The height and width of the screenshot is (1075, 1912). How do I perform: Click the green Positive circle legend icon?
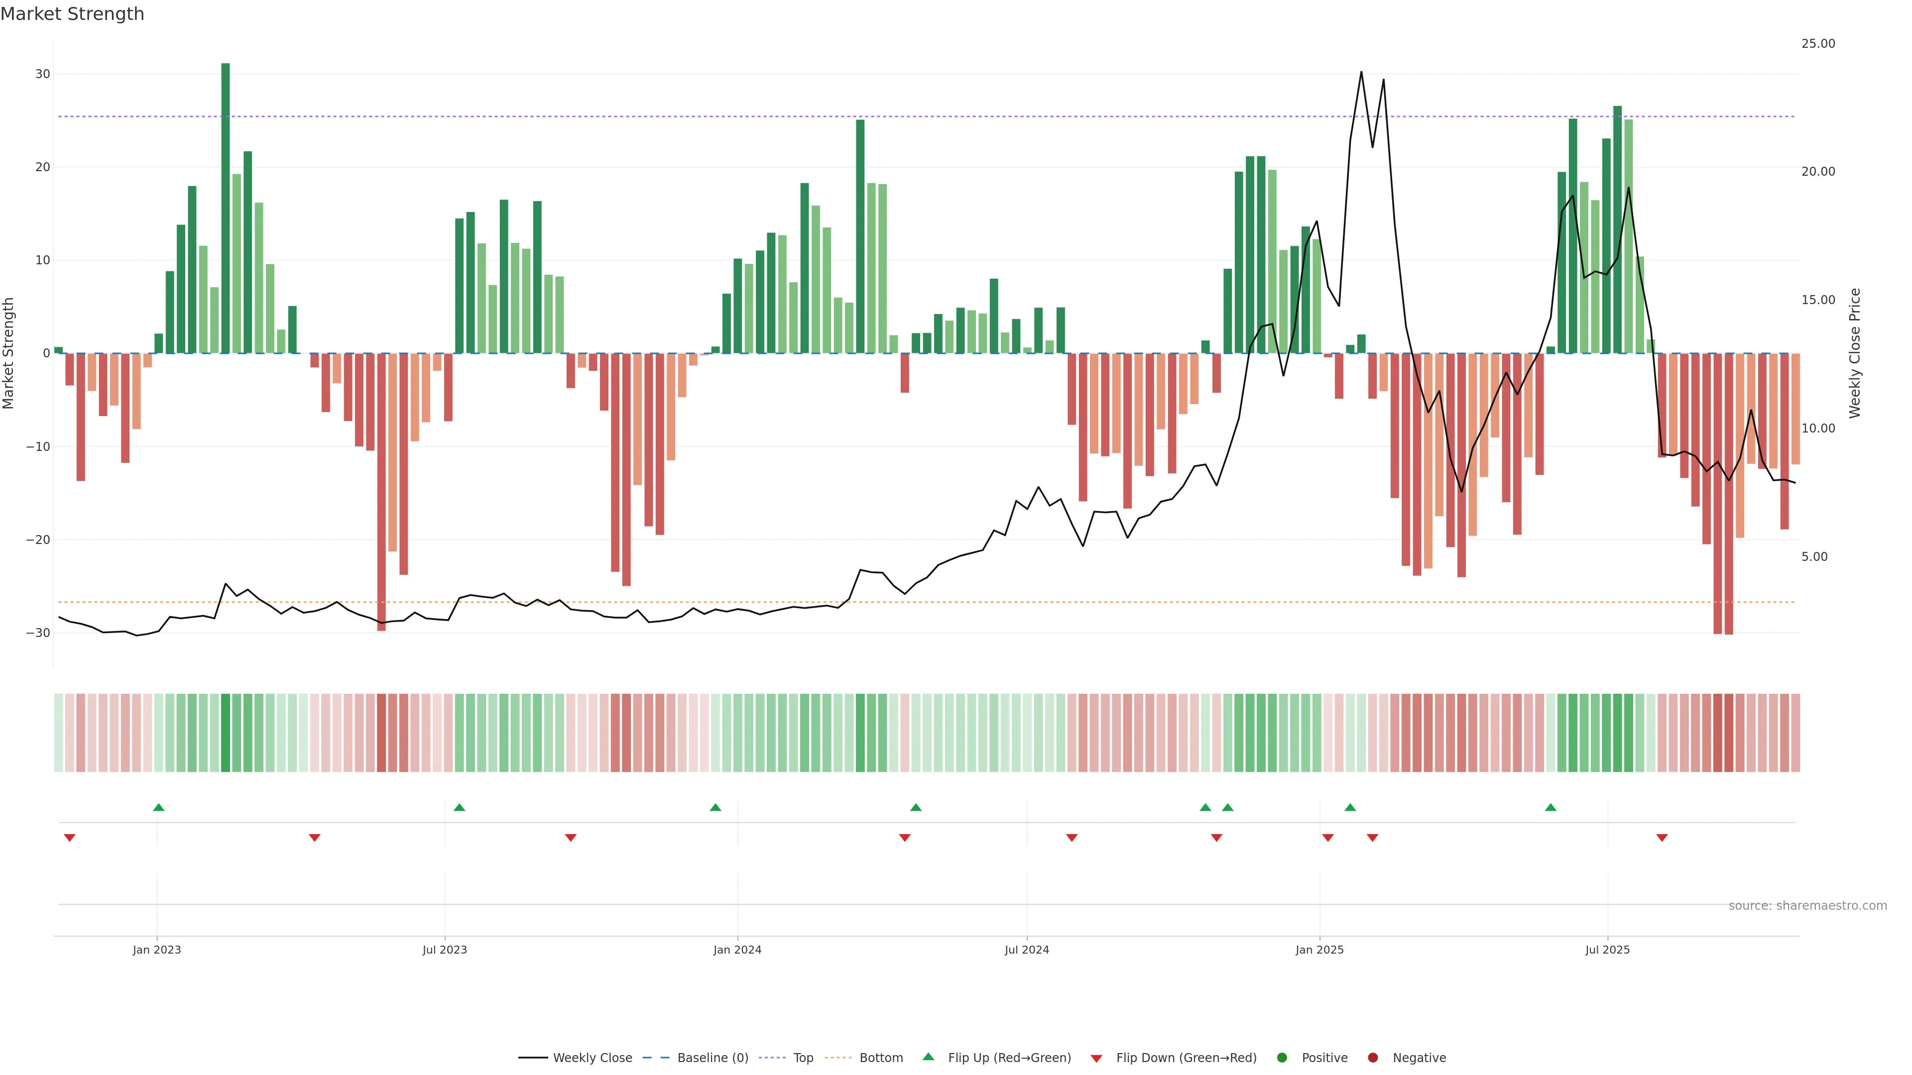[1282, 1057]
